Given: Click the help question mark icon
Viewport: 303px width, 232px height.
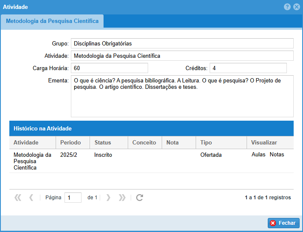Looking at the screenshot, I should coord(287,7).
